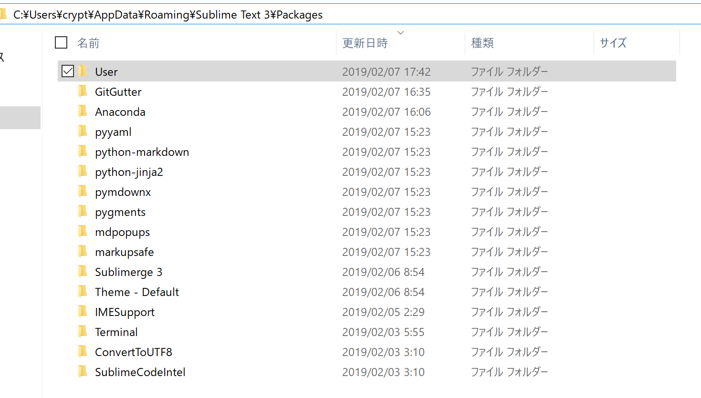
Task: Select the python-jinja2 folder name
Action: point(129,172)
